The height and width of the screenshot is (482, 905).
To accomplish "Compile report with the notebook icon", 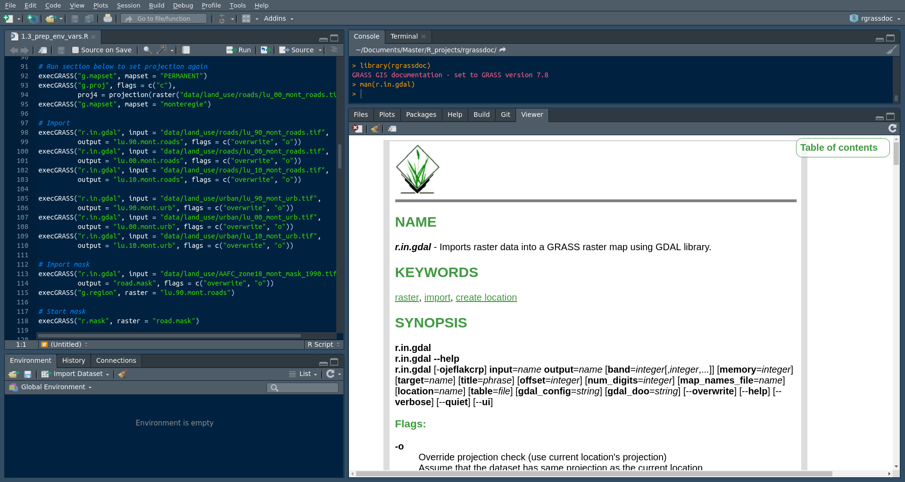I will tap(186, 50).
